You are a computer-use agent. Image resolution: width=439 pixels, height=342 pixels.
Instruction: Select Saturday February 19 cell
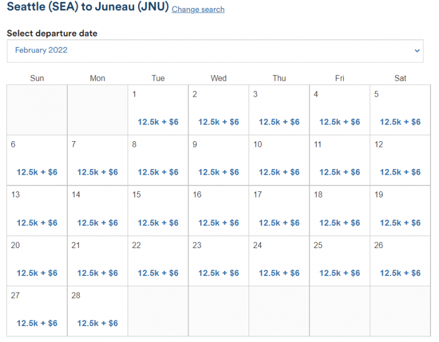pyautogui.click(x=400, y=211)
